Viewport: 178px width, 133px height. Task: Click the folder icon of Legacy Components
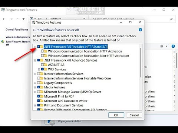pos(42,83)
